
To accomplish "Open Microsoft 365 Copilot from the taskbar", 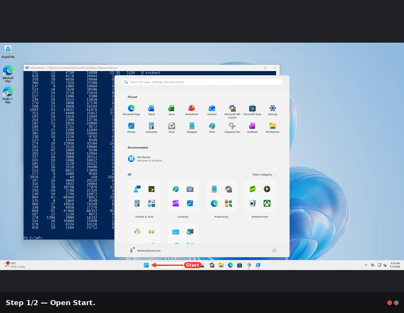I will click(212, 265).
